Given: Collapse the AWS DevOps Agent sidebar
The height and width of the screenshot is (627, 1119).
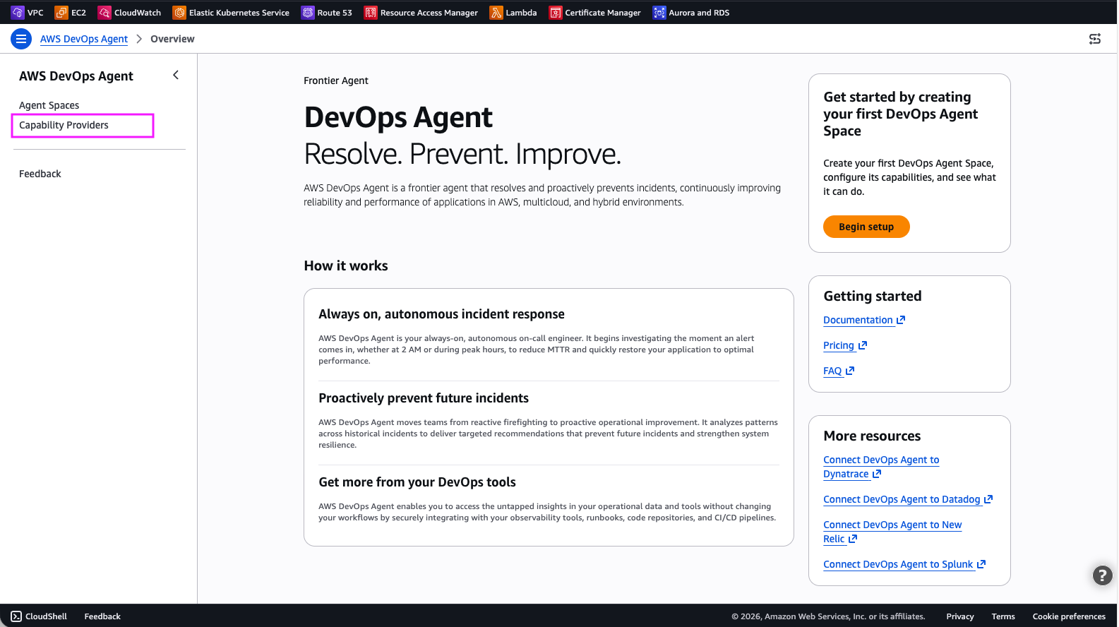Looking at the screenshot, I should (x=176, y=75).
